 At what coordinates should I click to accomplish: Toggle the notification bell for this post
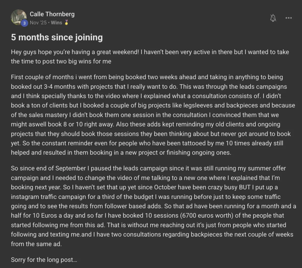[273, 18]
